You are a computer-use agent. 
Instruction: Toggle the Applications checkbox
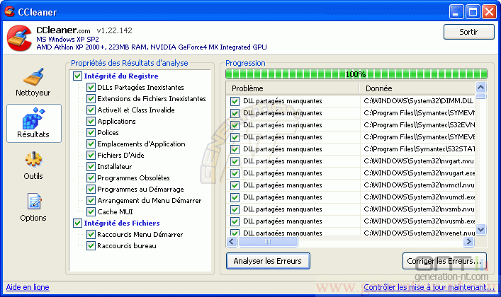91,121
